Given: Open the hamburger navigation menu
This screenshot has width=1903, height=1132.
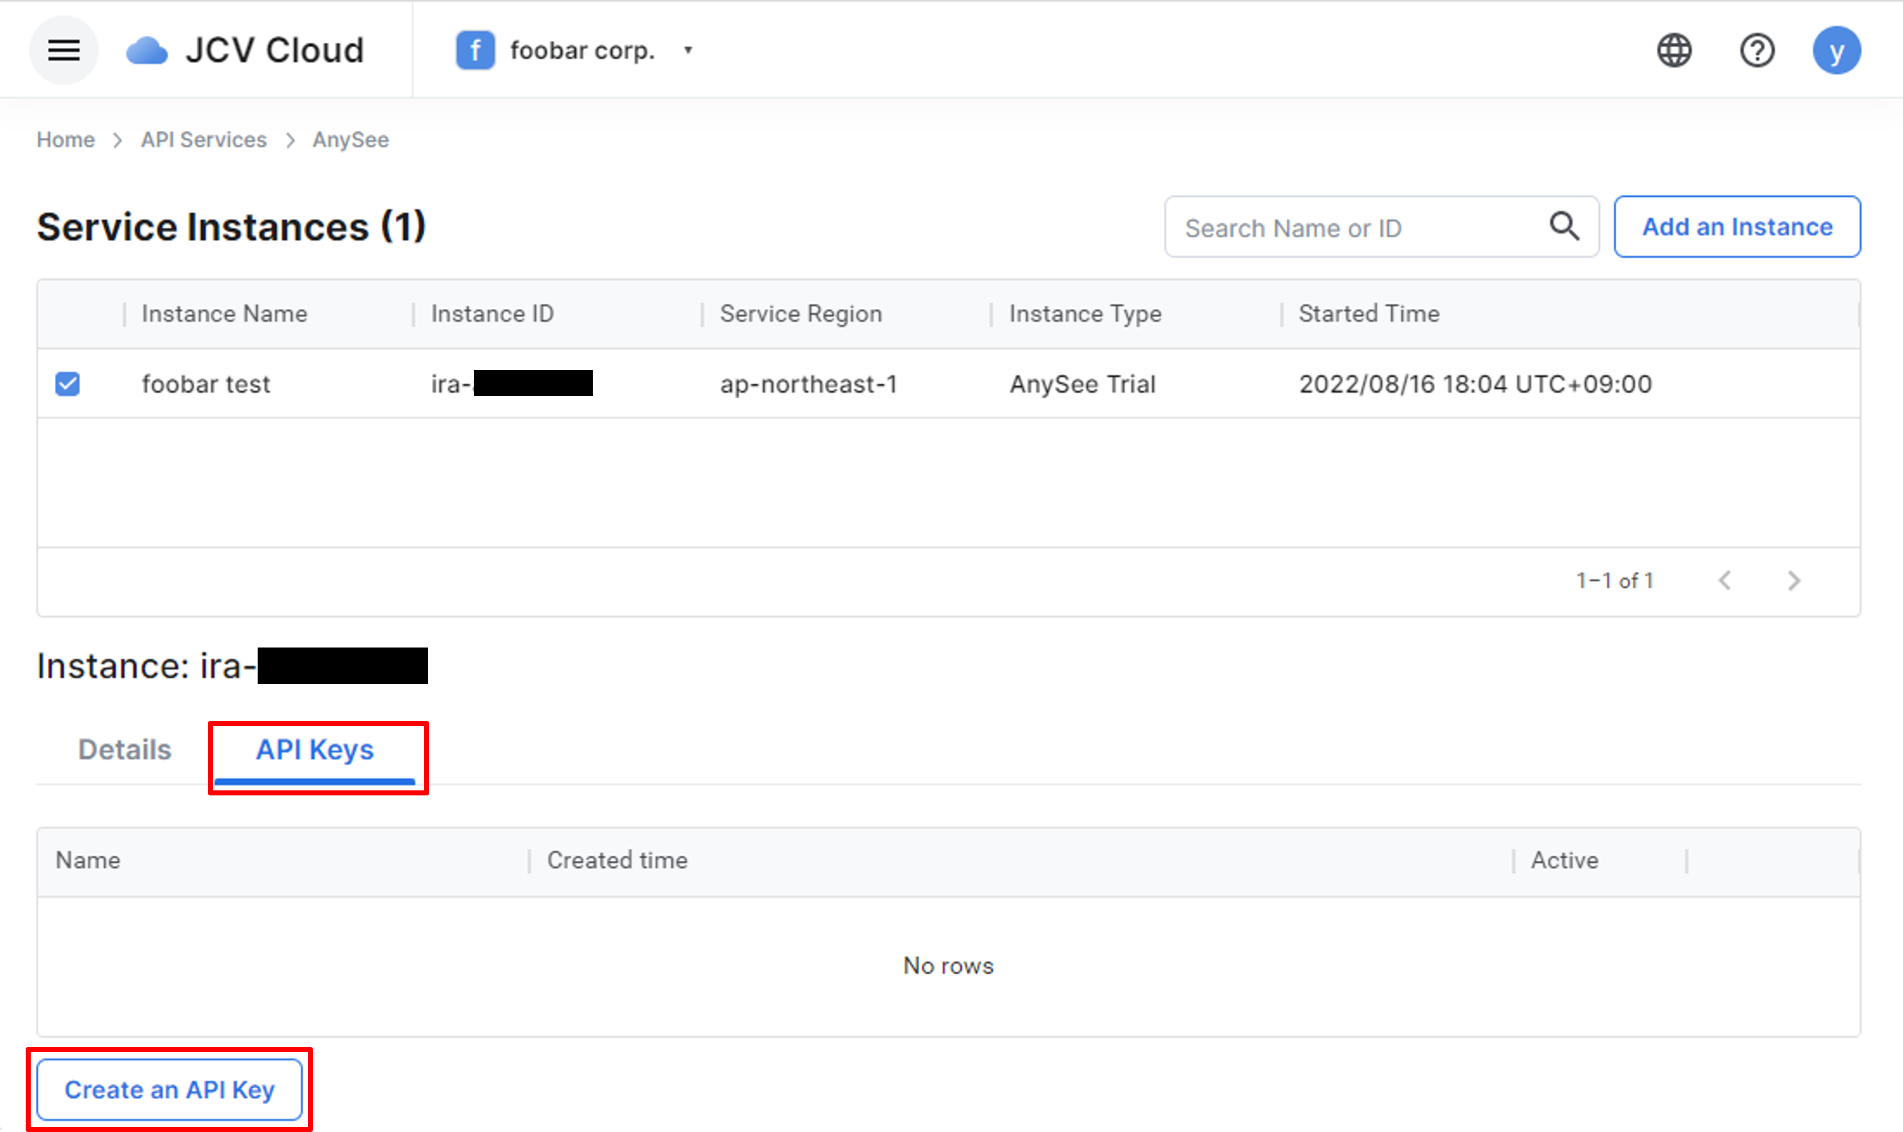Looking at the screenshot, I should [x=63, y=50].
